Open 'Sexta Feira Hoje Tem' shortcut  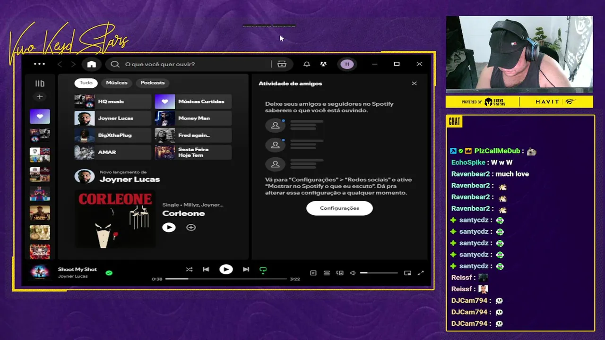point(193,152)
